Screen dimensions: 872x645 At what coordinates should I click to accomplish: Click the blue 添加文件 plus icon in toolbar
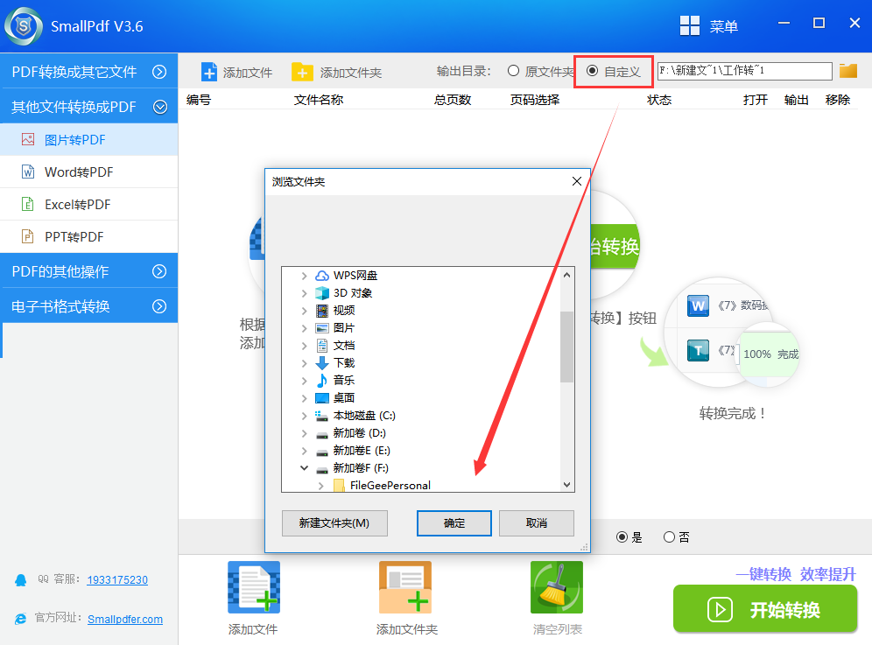pos(209,73)
